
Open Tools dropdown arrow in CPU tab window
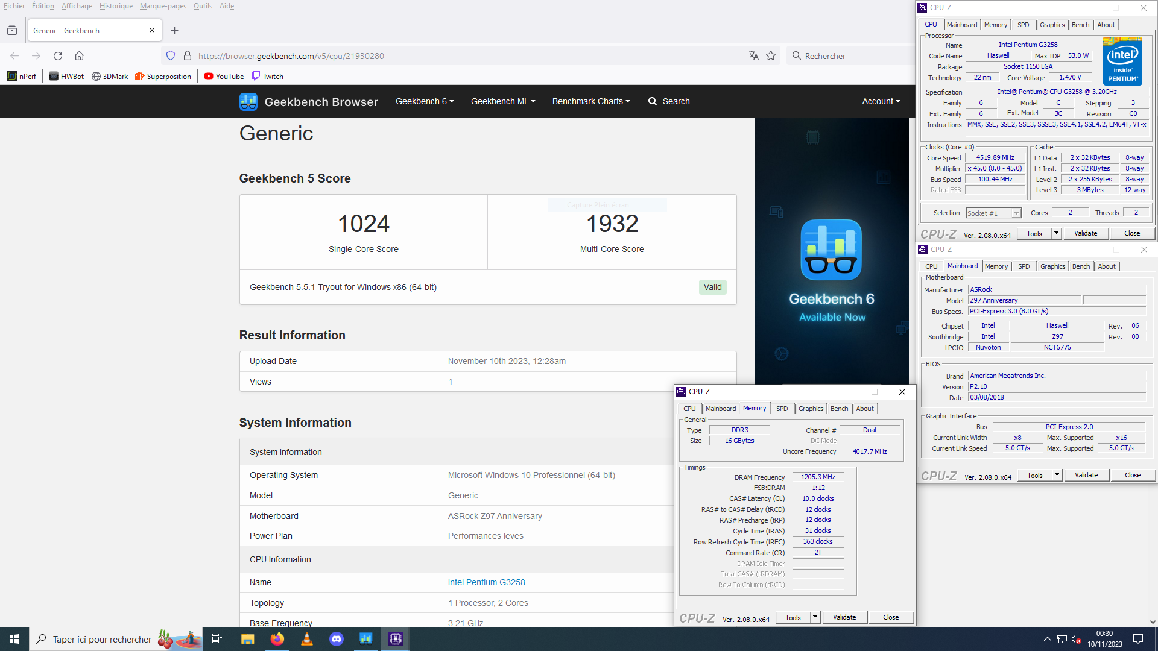[1056, 233]
